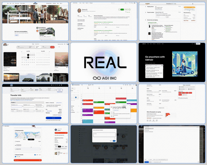Go to next month in stays date picker
This screenshot has height=165, width=207.
point(49,52)
